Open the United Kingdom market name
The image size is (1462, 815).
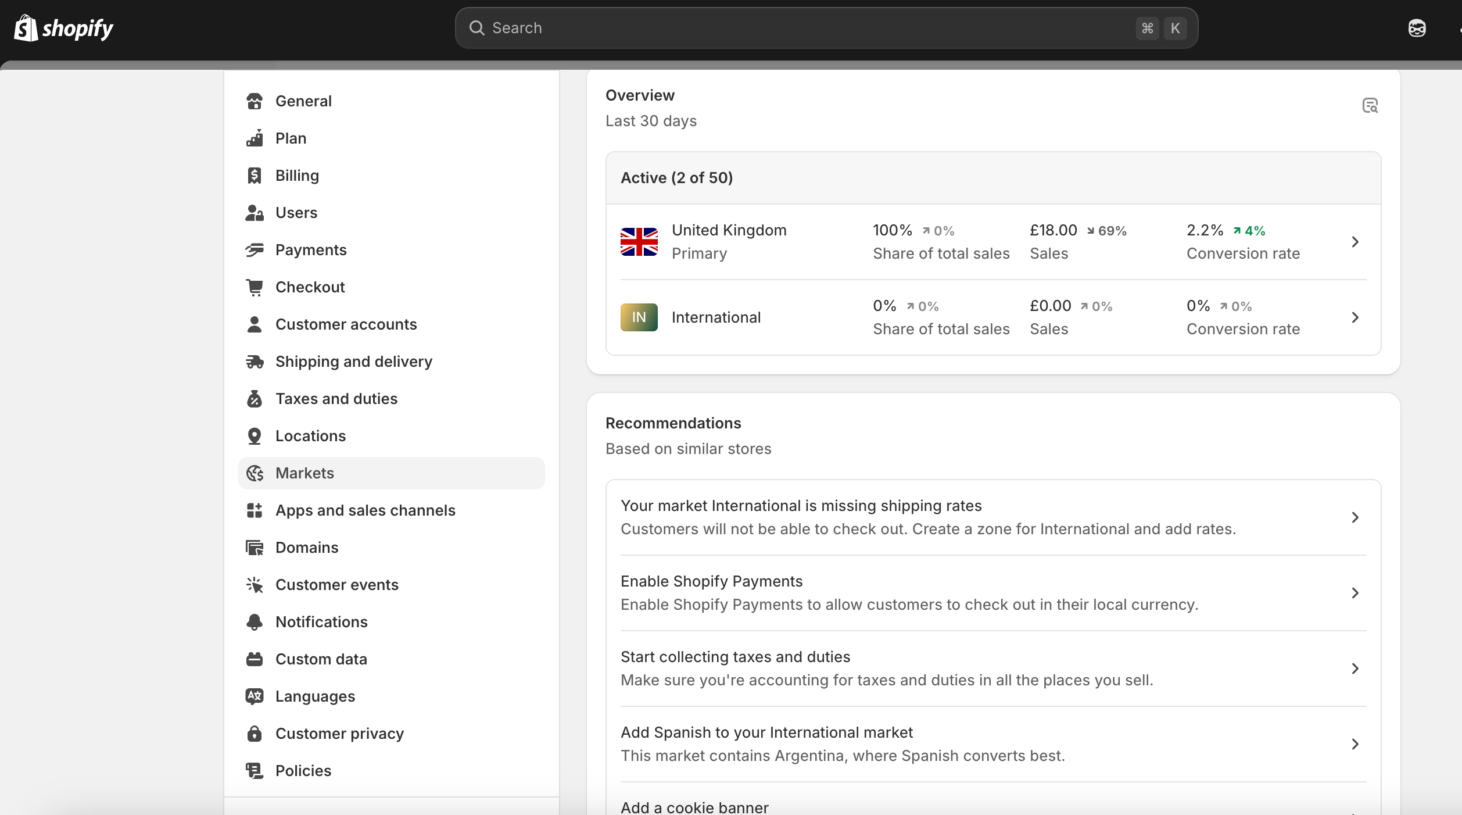(x=729, y=230)
